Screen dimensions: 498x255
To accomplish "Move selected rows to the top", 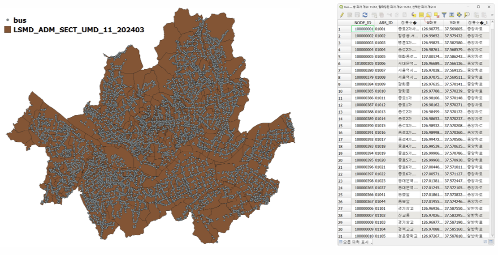I will pyautogui.click(x=452, y=15).
